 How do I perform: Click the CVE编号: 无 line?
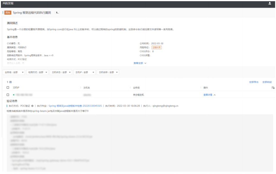[13, 43]
